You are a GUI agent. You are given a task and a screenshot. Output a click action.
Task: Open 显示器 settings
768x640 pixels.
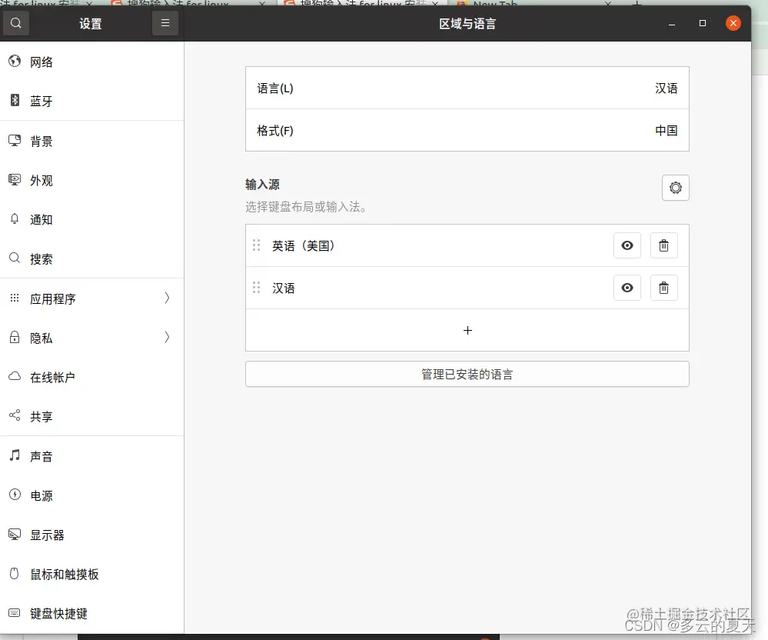[x=92, y=535]
